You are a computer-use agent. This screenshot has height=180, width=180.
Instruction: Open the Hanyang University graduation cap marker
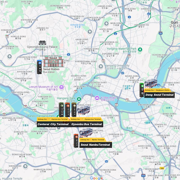pyautogui.click(x=101, y=66)
